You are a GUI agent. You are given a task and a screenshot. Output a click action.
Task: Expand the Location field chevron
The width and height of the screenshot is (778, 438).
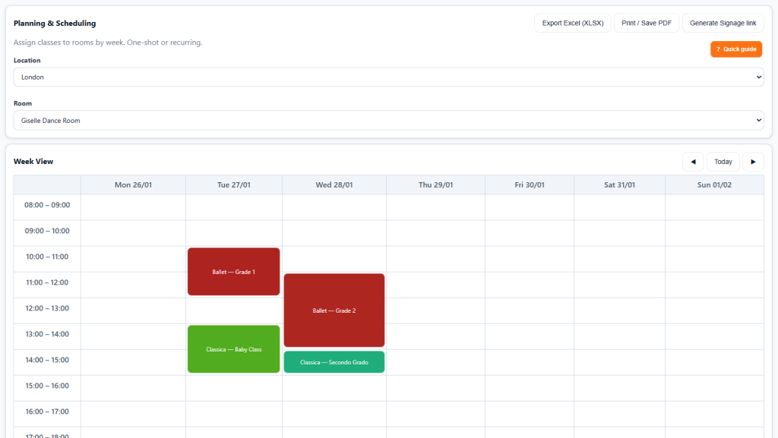click(x=757, y=77)
